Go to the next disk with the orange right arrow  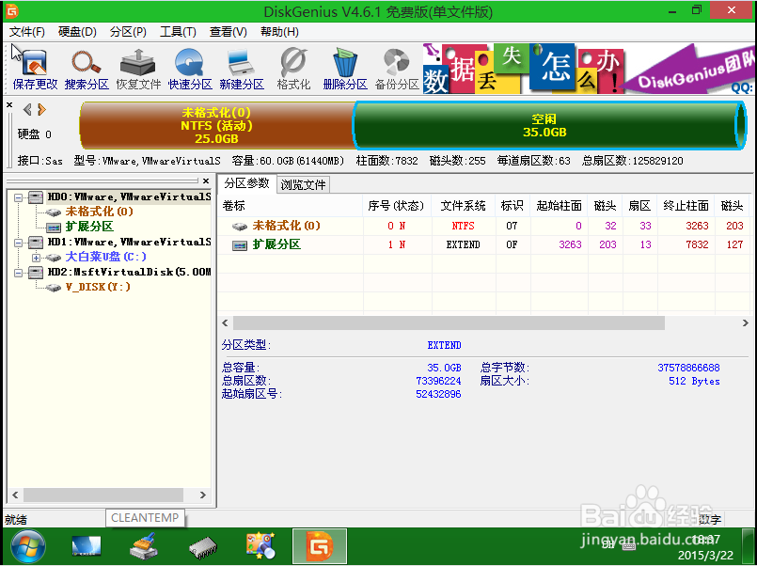(42, 110)
